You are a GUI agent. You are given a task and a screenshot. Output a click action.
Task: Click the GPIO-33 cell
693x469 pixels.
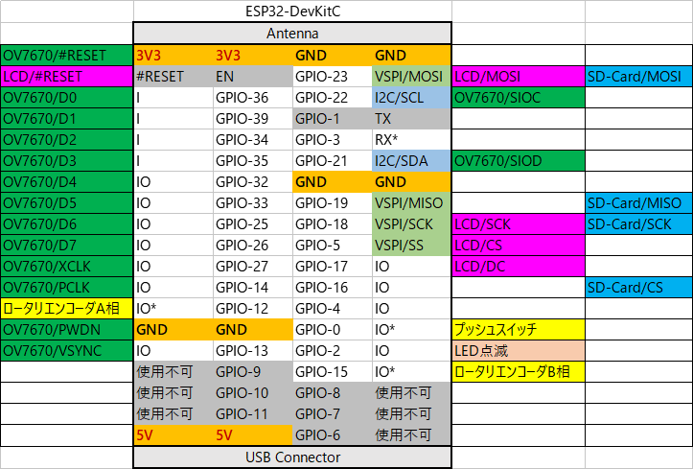point(253,203)
